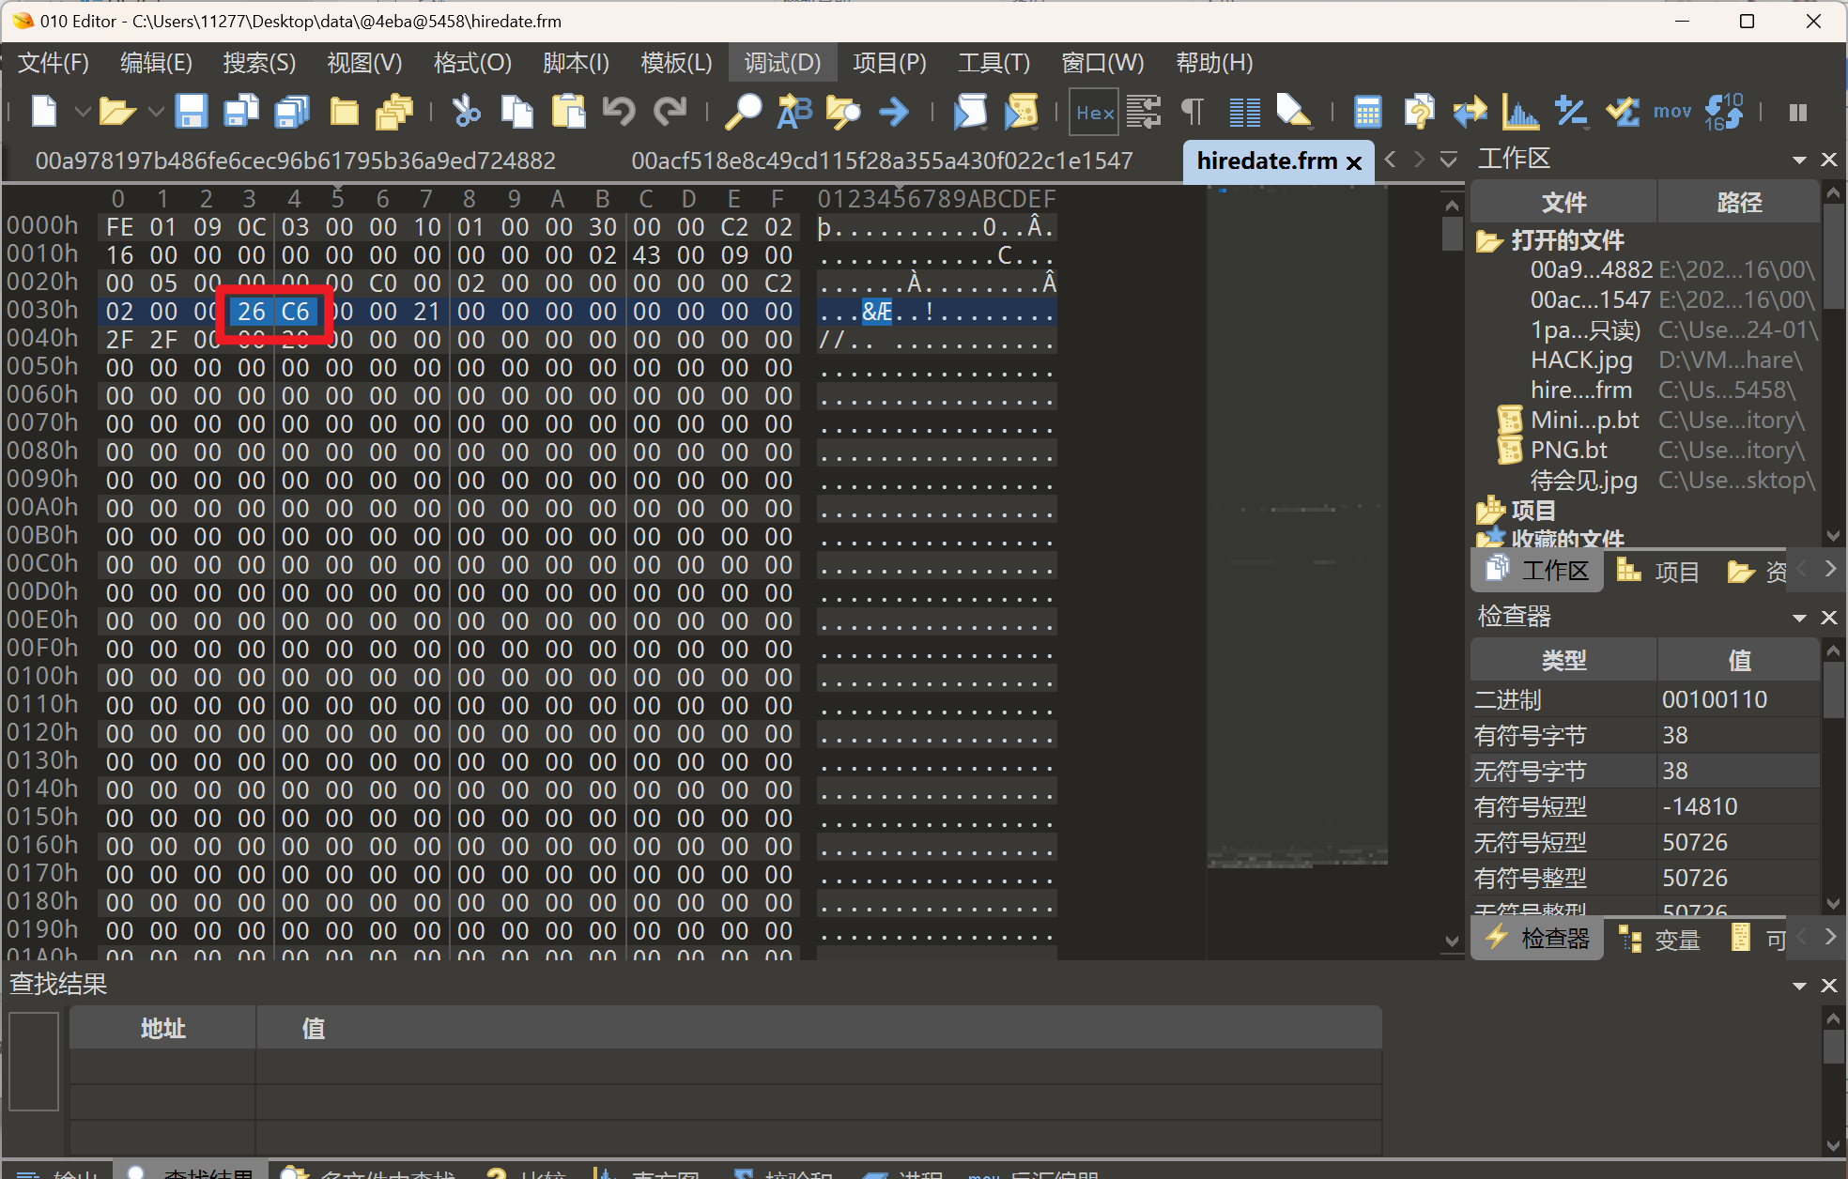
Task: Expand the New File dropdown arrow
Action: (83, 113)
